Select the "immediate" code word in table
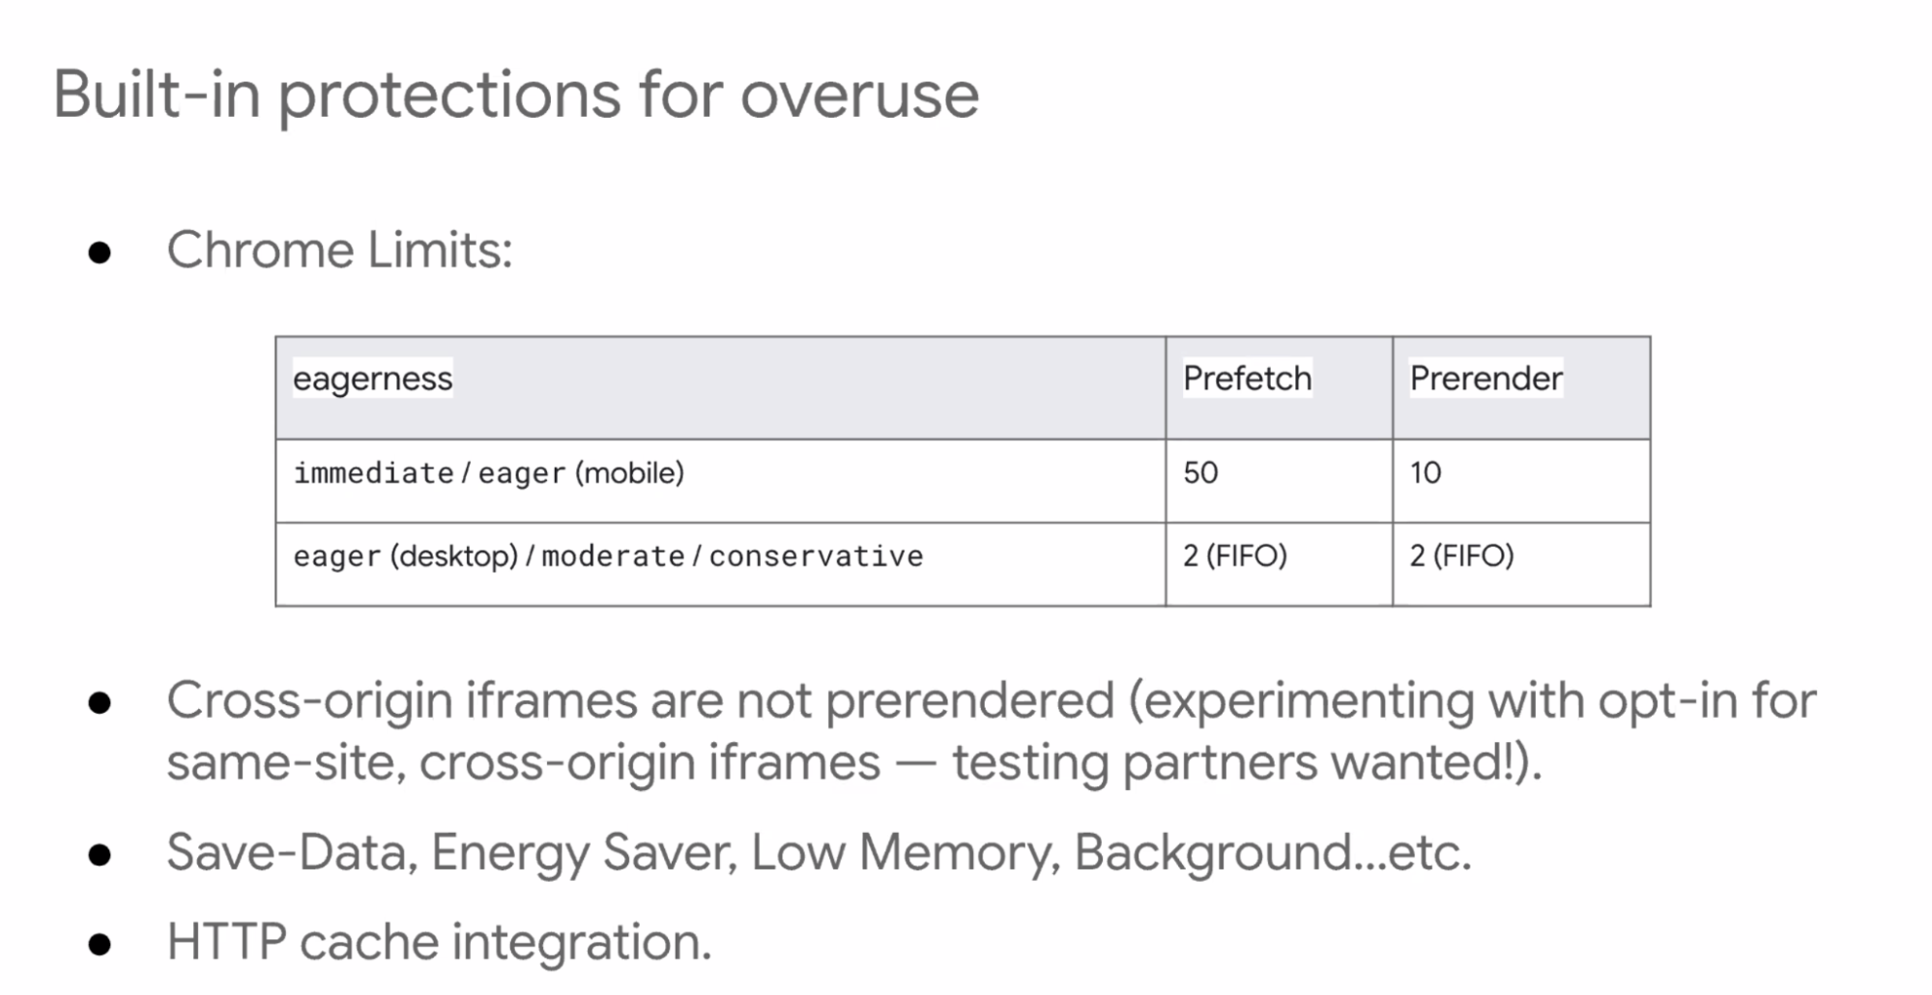 point(373,473)
